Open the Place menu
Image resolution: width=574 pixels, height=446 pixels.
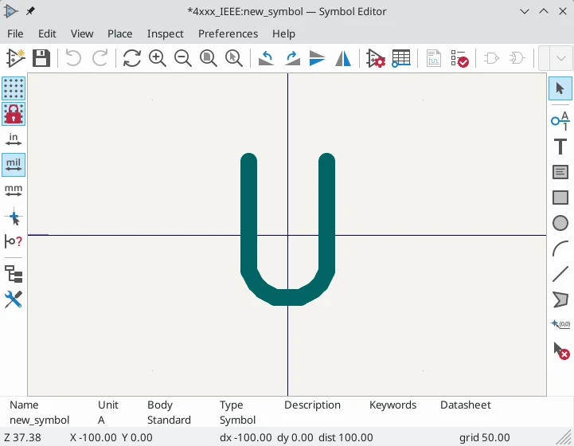pos(120,33)
